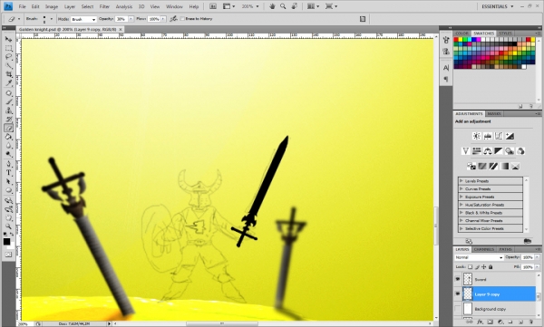
Task: Select the History Brush tool
Action: 8,119
